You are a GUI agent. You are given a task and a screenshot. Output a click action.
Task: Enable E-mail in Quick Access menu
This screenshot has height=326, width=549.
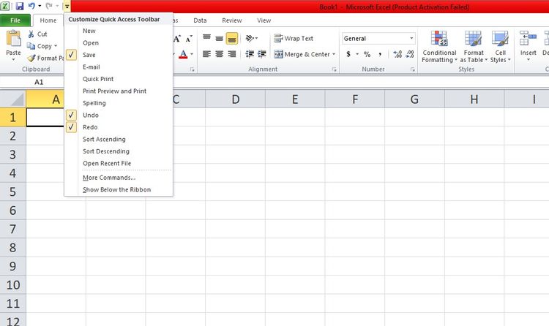(91, 67)
